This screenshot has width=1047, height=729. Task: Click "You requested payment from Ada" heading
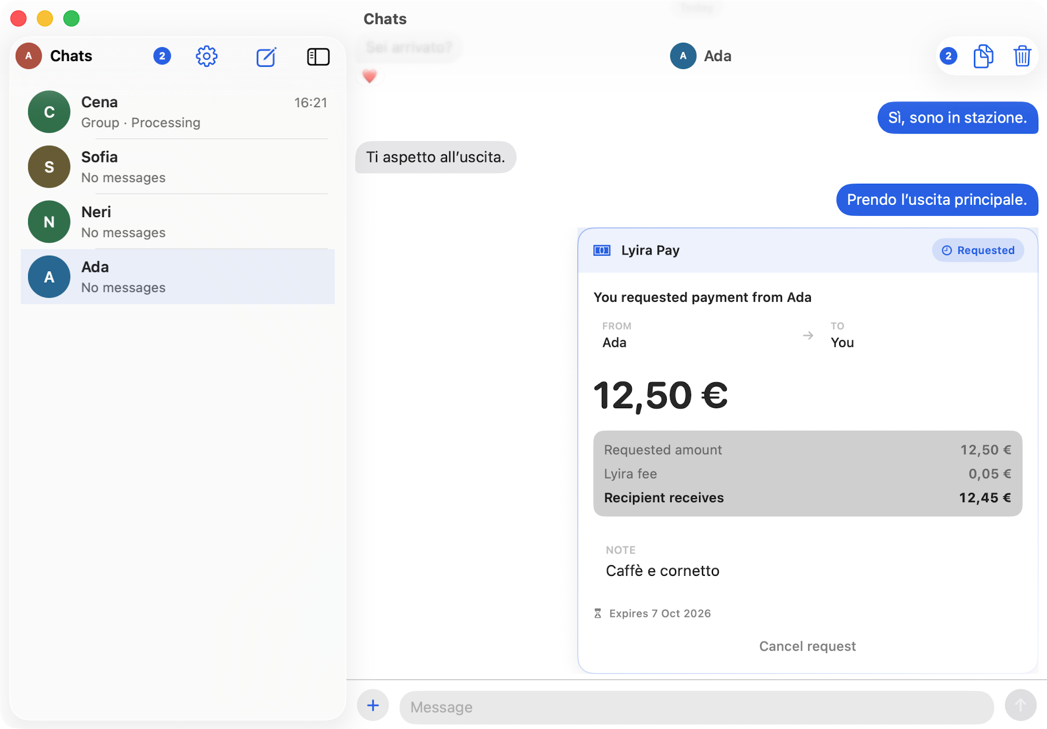pyautogui.click(x=702, y=297)
